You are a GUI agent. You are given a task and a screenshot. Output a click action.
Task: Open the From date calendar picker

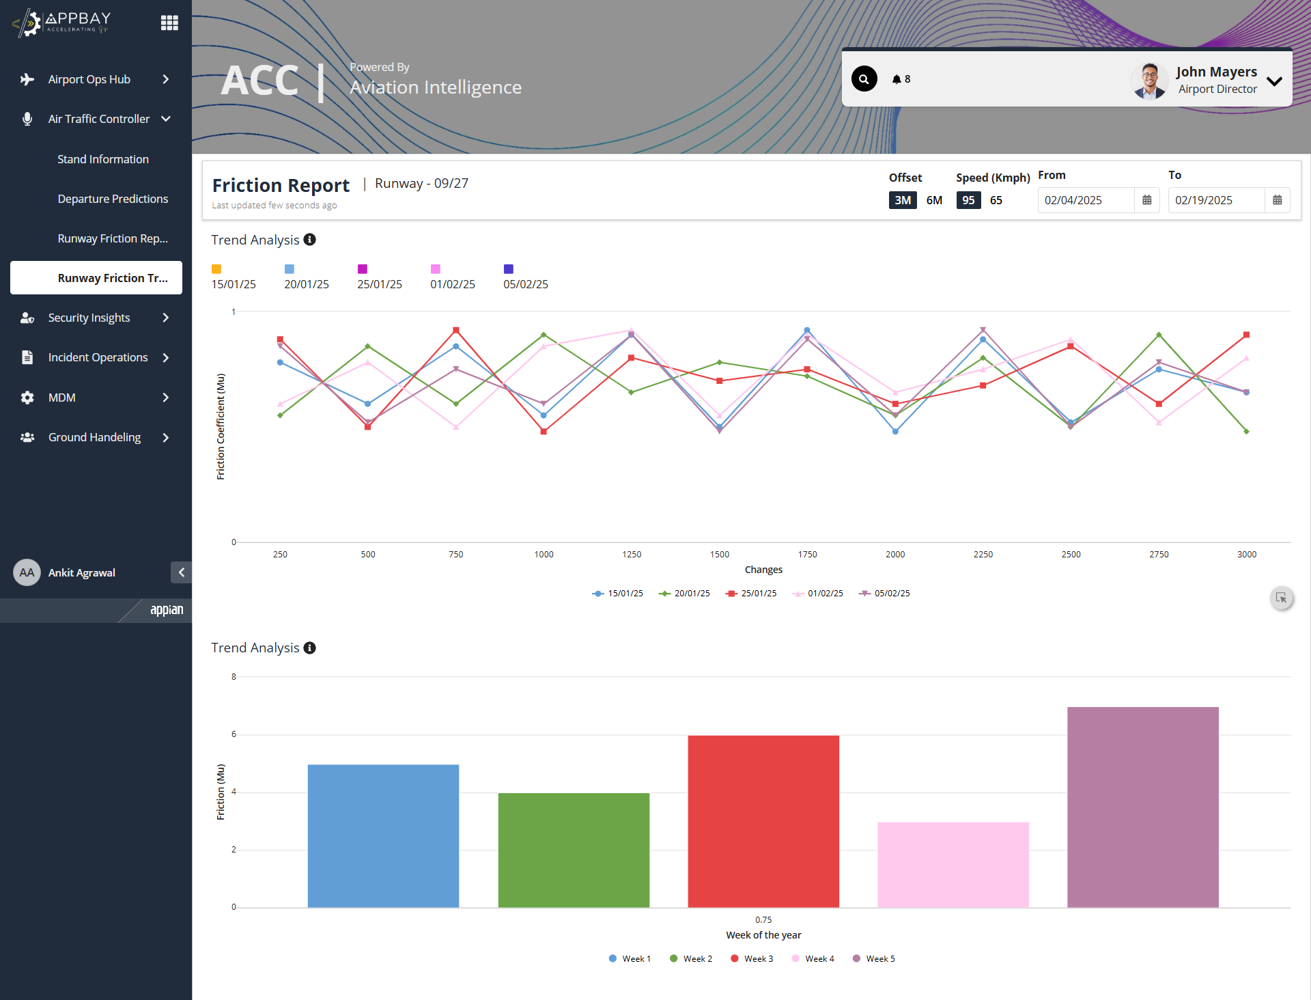coord(1147,200)
